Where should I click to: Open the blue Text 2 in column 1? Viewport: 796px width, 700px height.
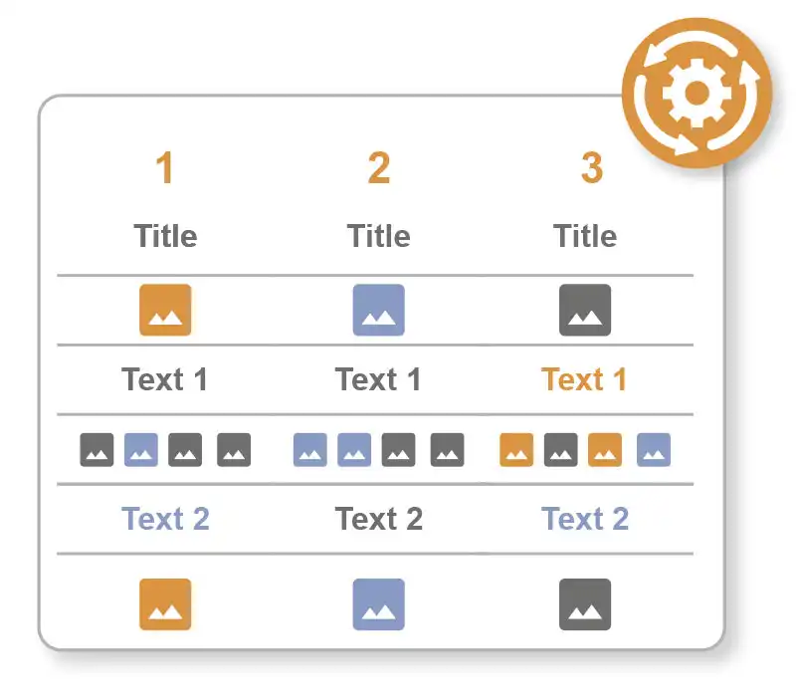coord(165,519)
